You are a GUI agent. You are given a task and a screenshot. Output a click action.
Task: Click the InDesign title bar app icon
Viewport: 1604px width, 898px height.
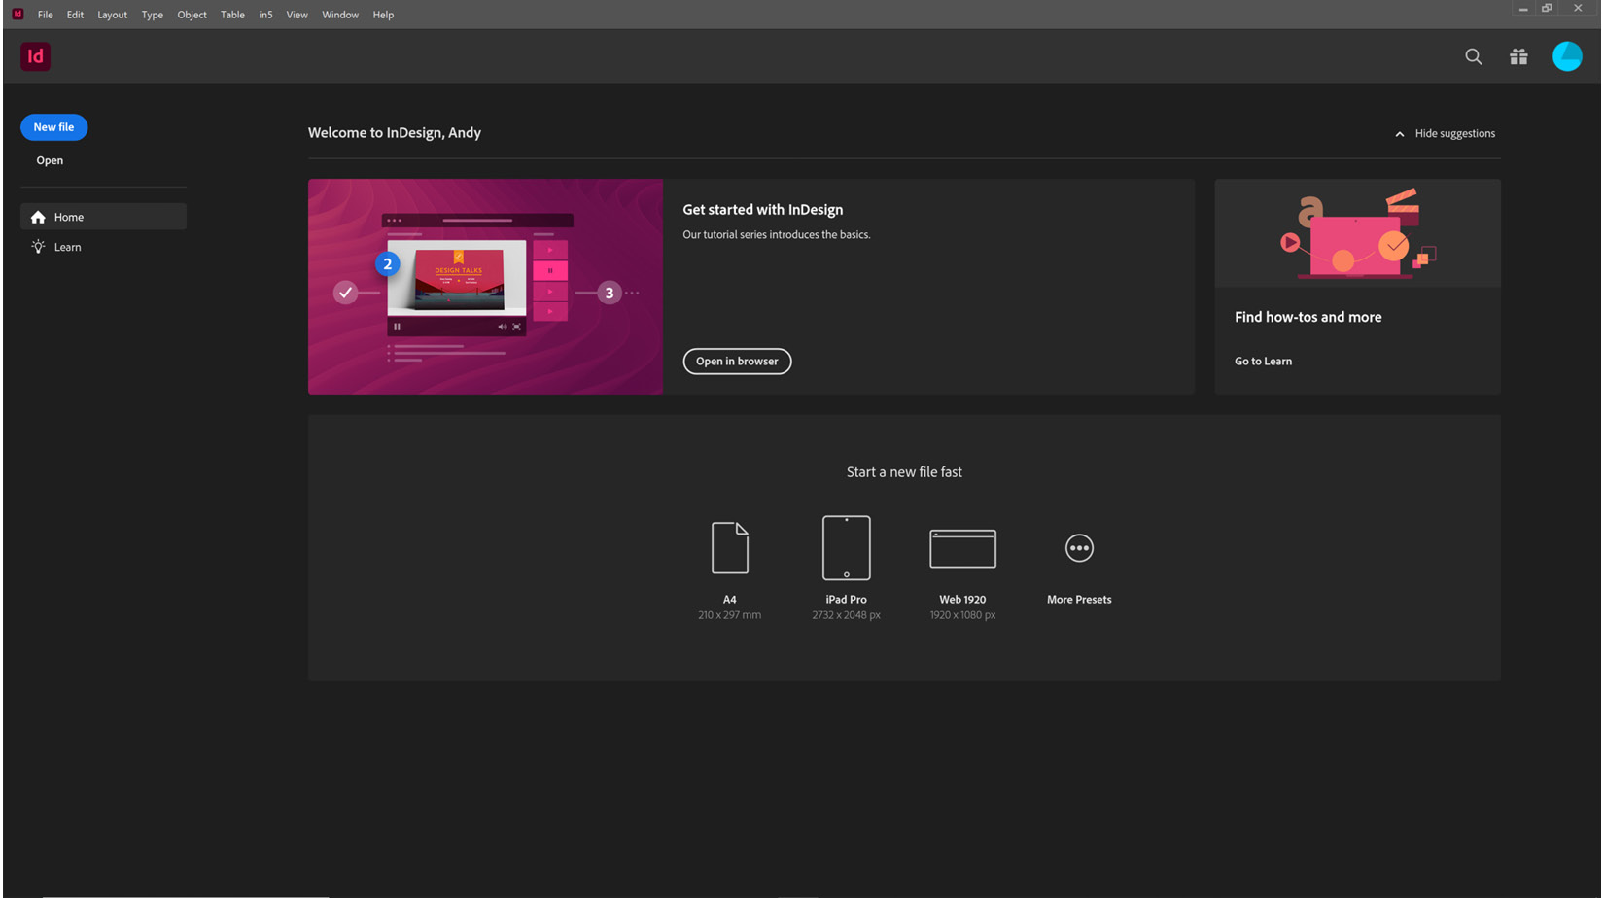point(17,14)
